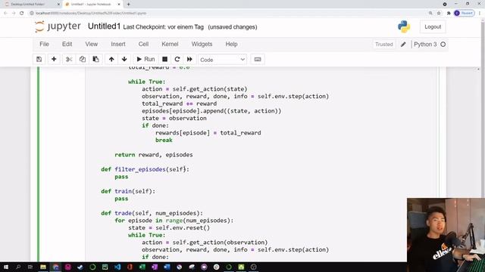Click the line 'def train(self):'
Image resolution: width=485 pixels, height=272 pixels.
click(x=128, y=191)
